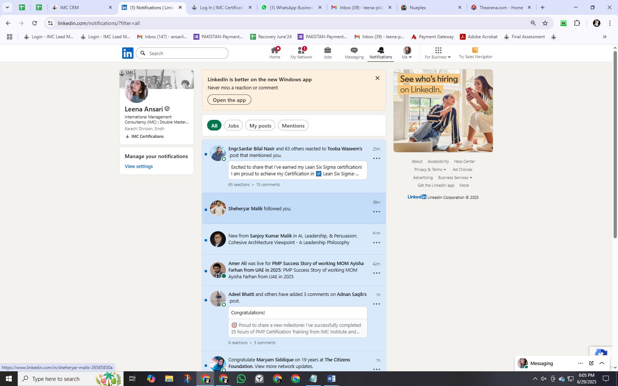Open Windows Start menu
Screen dimensions: 618x386
pos(9,379)
